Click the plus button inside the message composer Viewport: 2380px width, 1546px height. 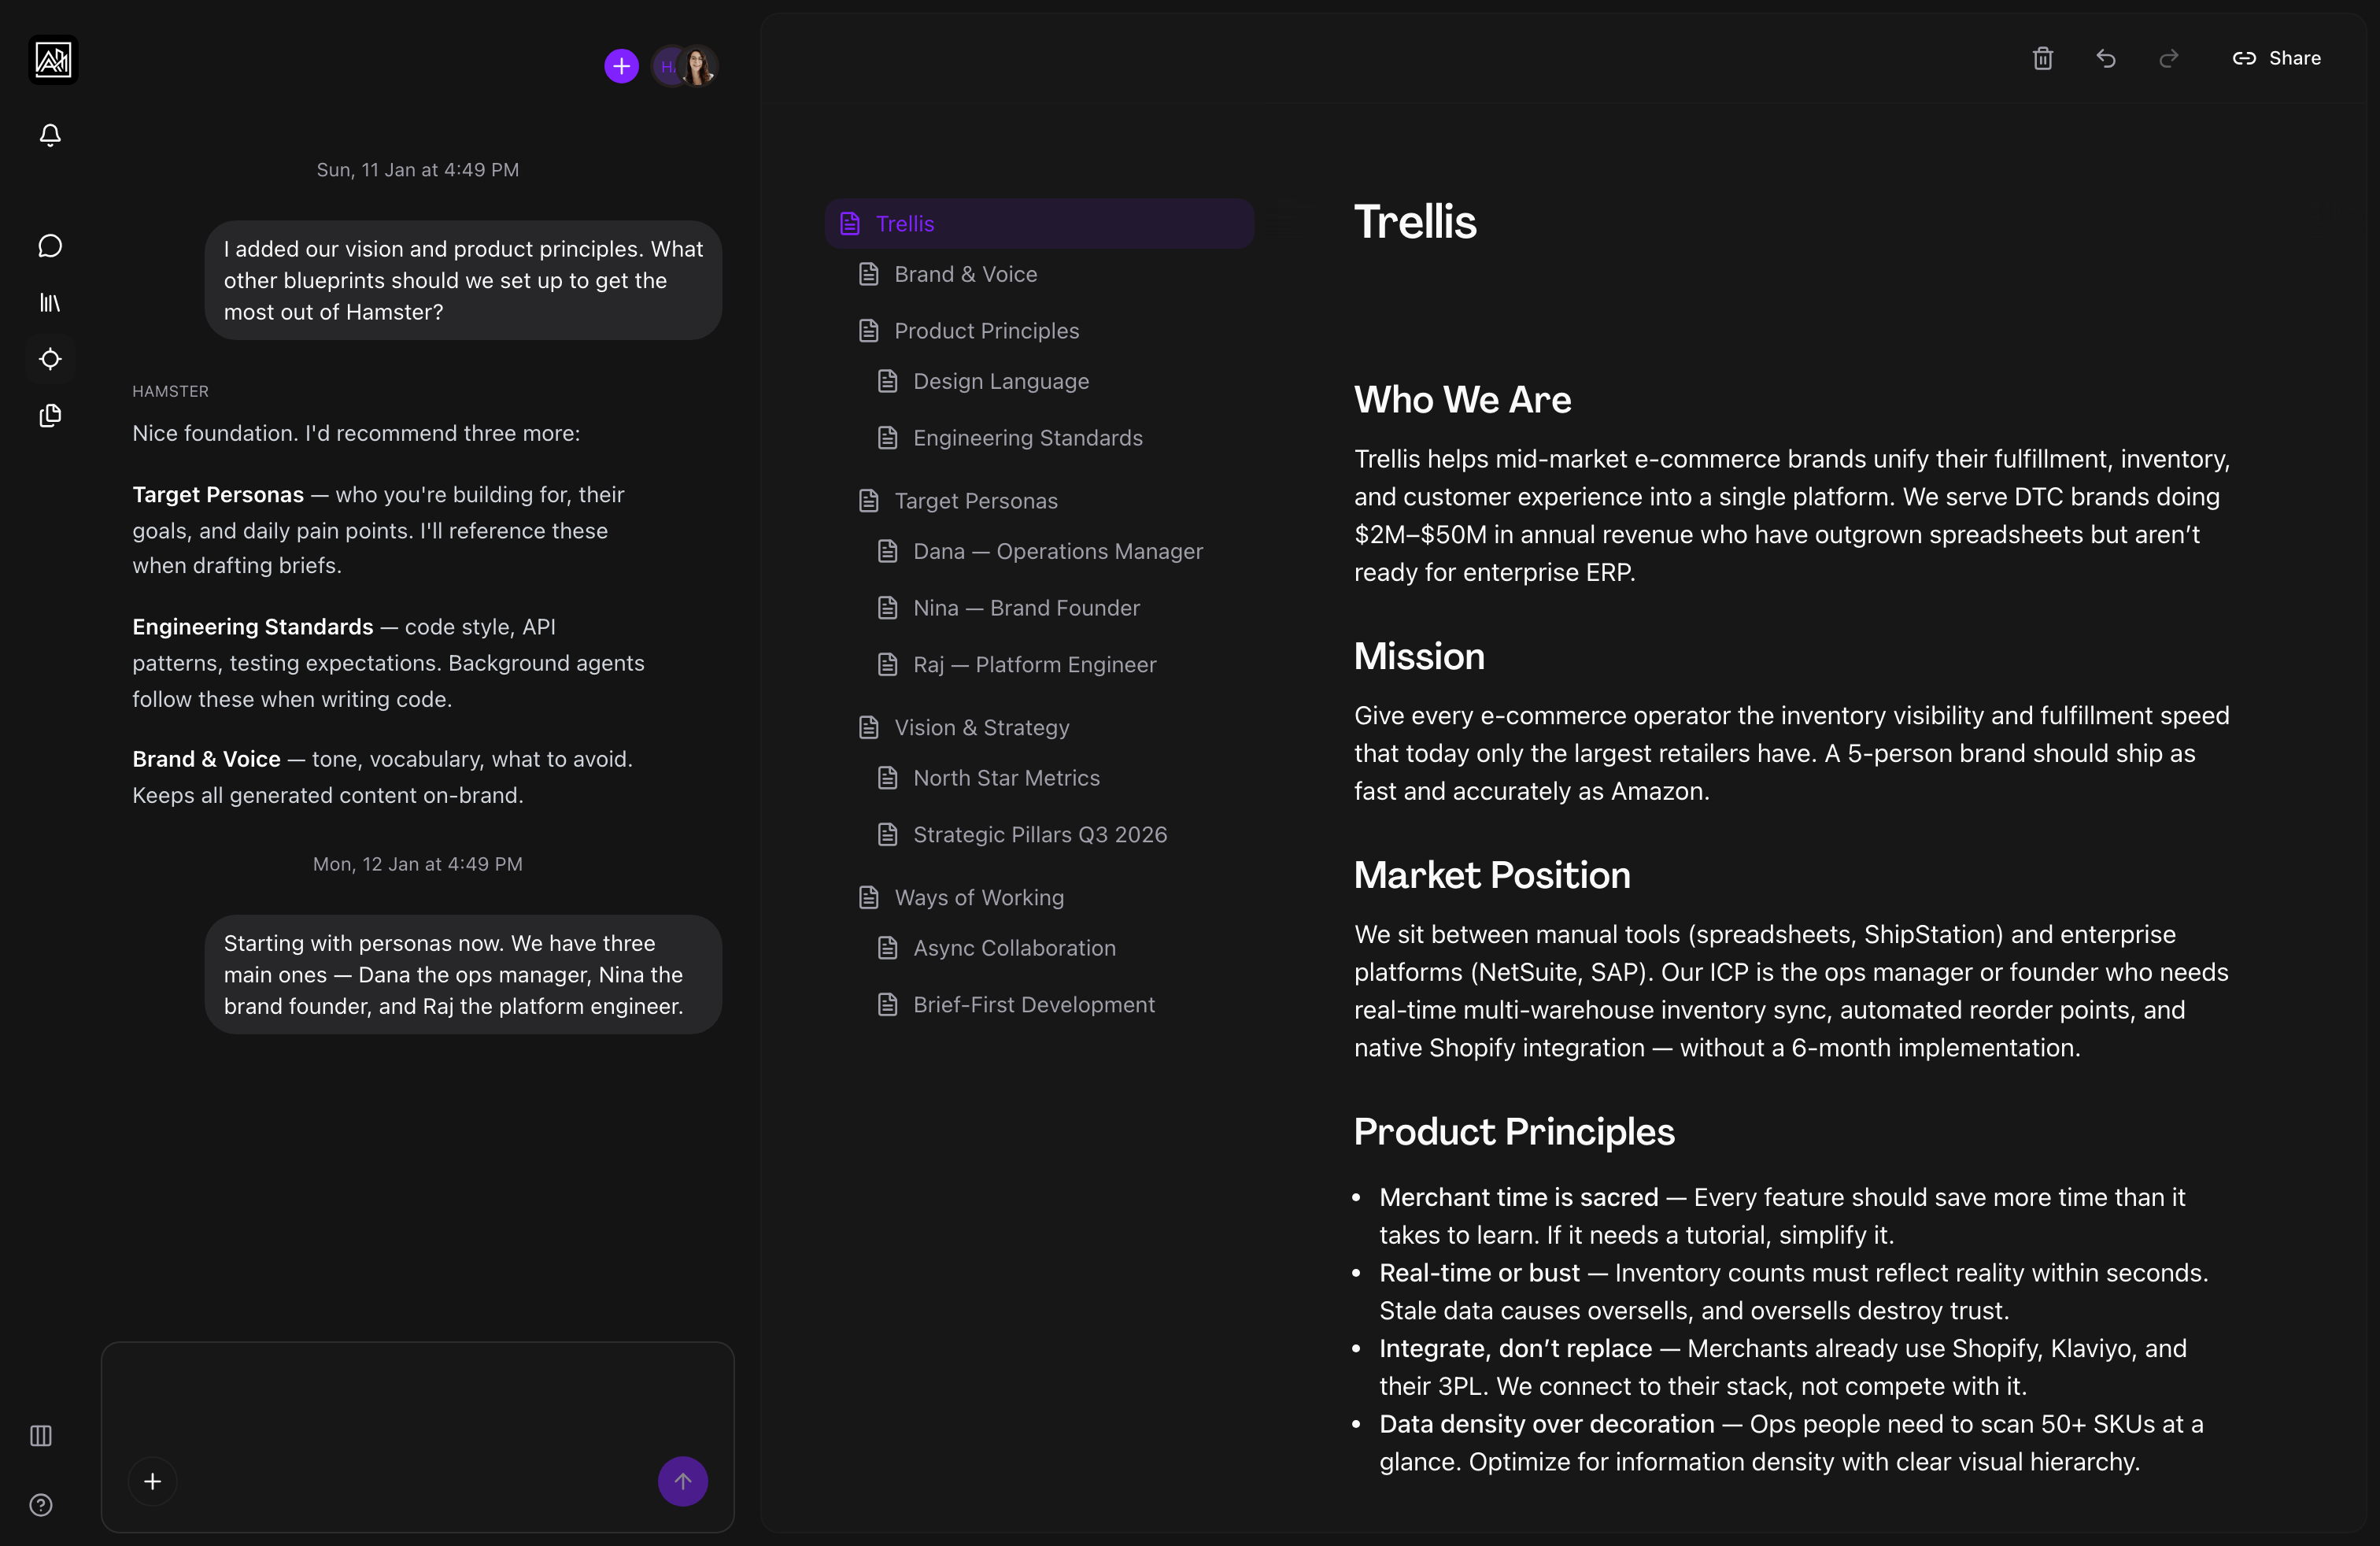(x=152, y=1481)
